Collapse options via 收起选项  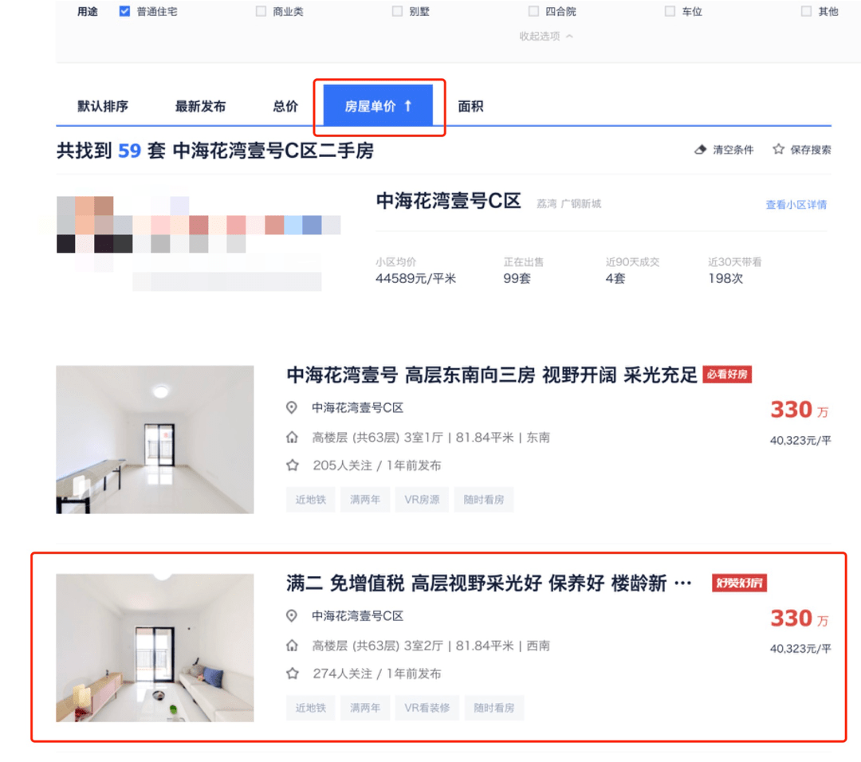point(546,36)
